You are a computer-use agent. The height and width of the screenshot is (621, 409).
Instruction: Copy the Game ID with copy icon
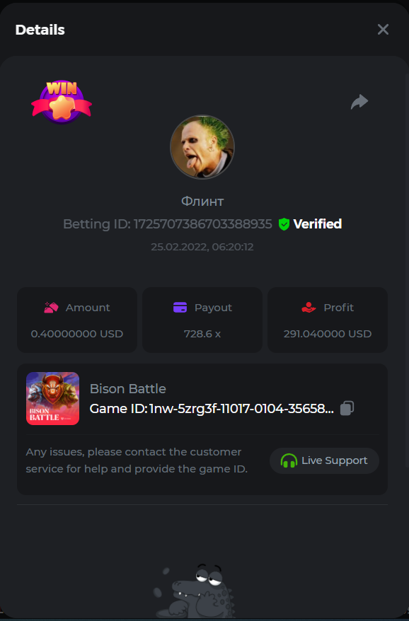coord(347,408)
